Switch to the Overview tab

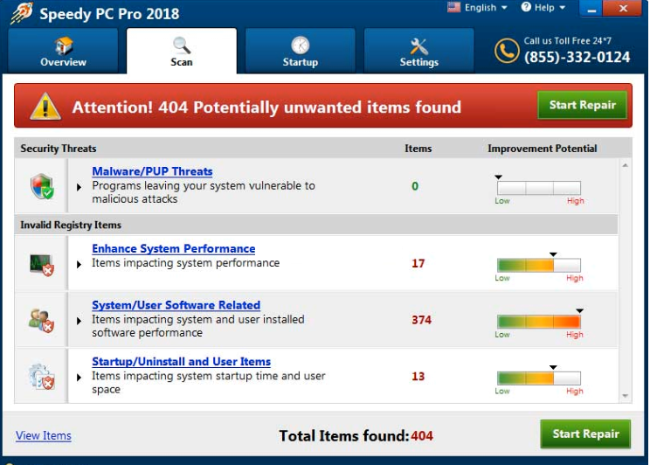point(63,51)
